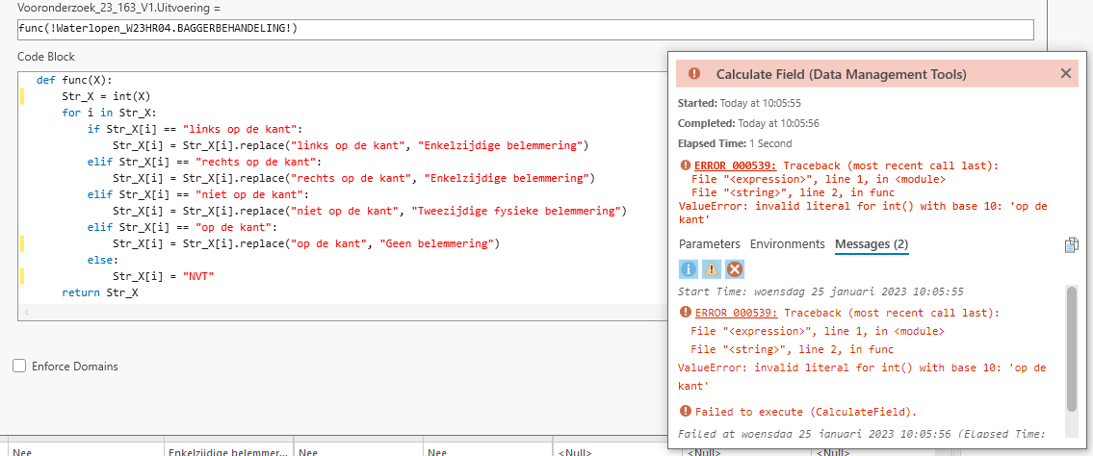Click the 'else:' code line
This screenshot has height=456, width=1093.
coord(102,261)
